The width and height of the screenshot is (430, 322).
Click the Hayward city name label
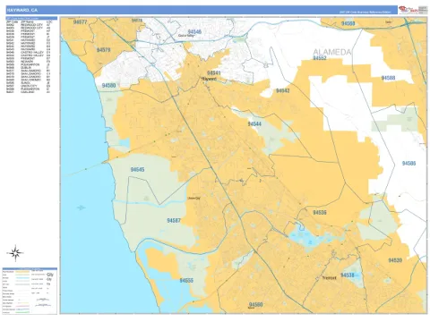click(x=210, y=79)
